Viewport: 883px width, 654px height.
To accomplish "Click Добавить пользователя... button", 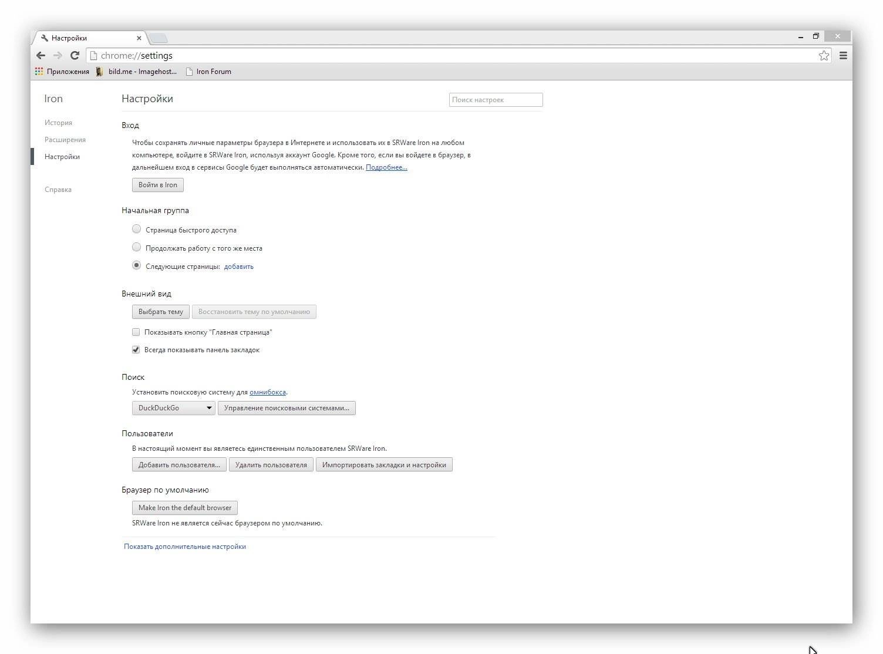I will click(179, 465).
